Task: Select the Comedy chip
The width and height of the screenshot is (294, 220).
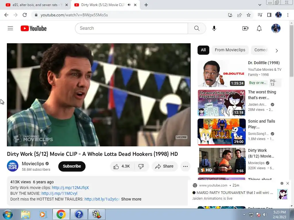Action: pos(261,50)
